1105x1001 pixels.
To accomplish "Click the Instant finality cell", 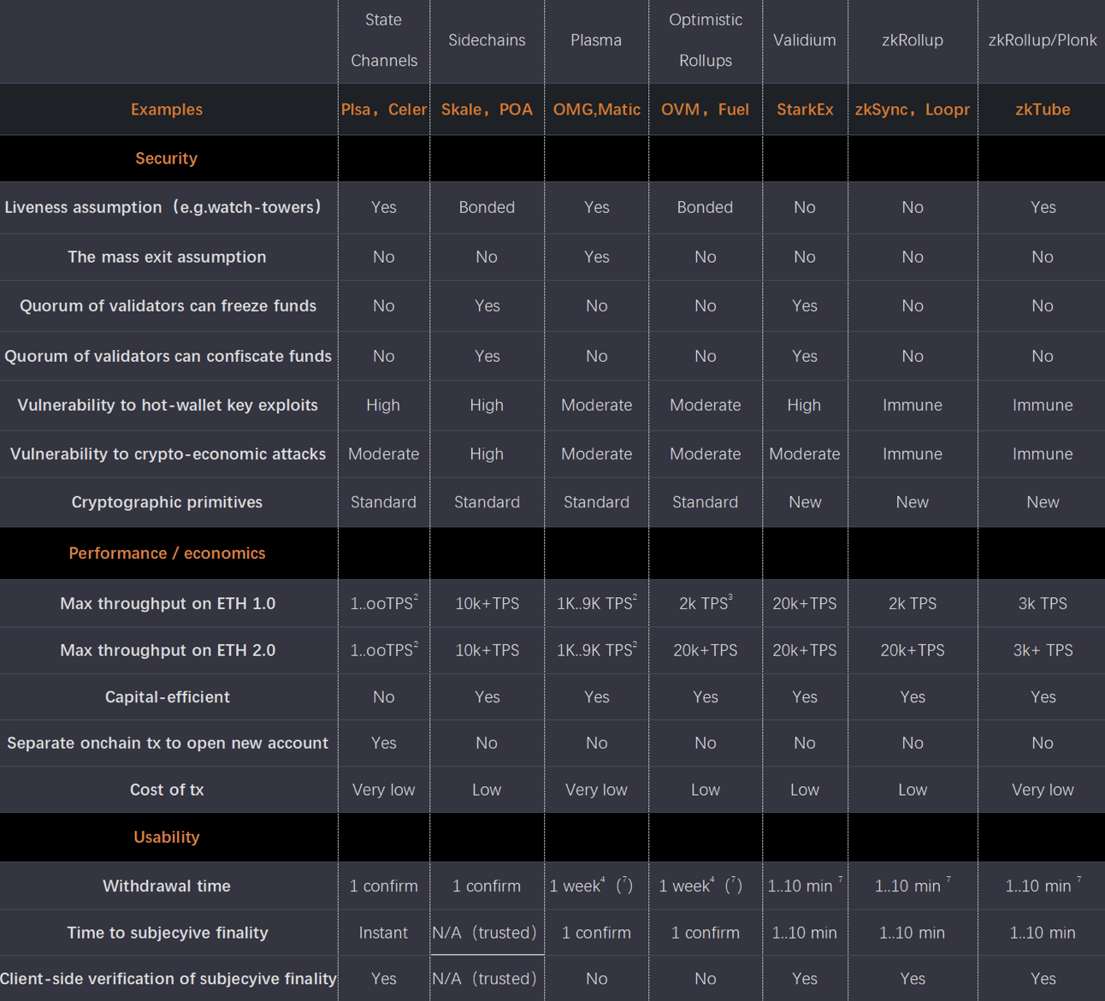I will pyautogui.click(x=383, y=933).
